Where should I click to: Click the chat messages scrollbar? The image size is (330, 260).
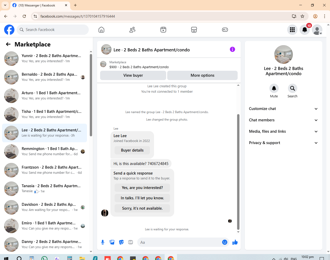pos(238,172)
